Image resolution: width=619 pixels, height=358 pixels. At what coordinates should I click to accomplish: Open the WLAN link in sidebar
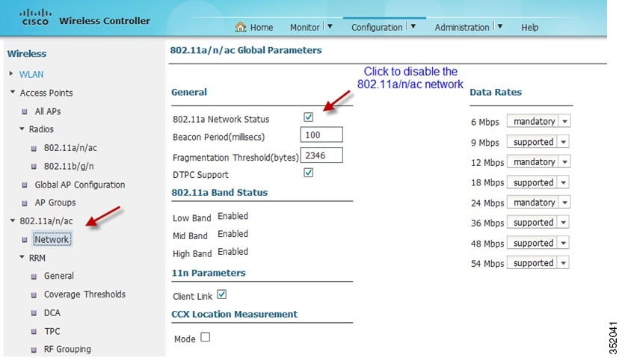tap(31, 74)
